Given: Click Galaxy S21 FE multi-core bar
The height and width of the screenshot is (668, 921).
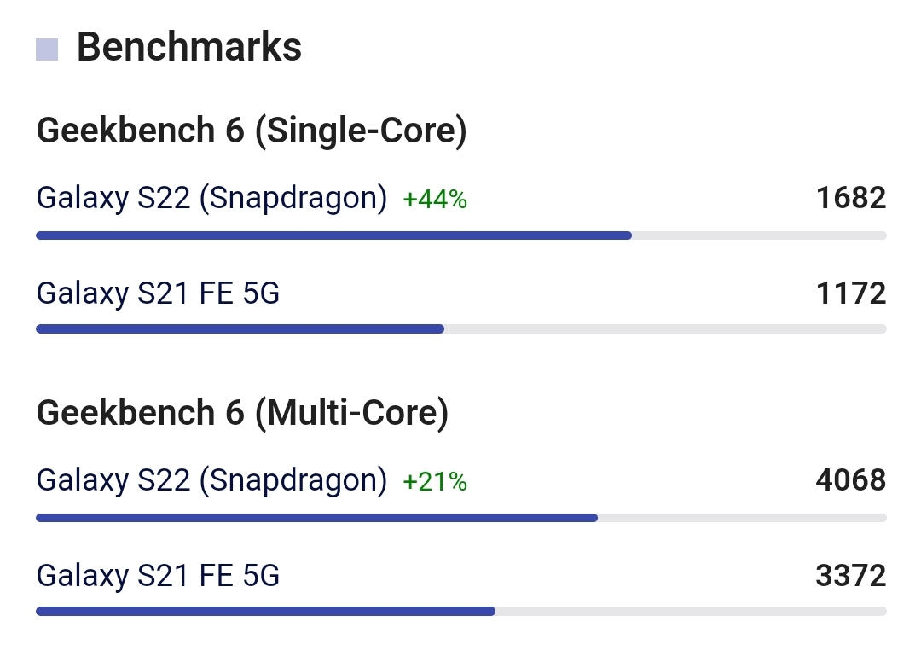Looking at the screenshot, I should 461,612.
